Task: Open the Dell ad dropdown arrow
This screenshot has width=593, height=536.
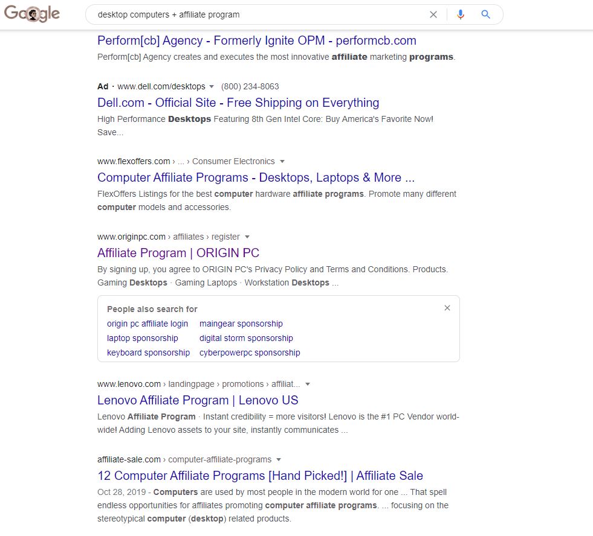Action: 212,86
